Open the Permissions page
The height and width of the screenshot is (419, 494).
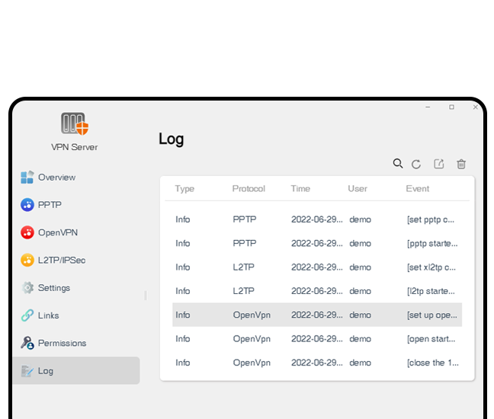point(62,343)
